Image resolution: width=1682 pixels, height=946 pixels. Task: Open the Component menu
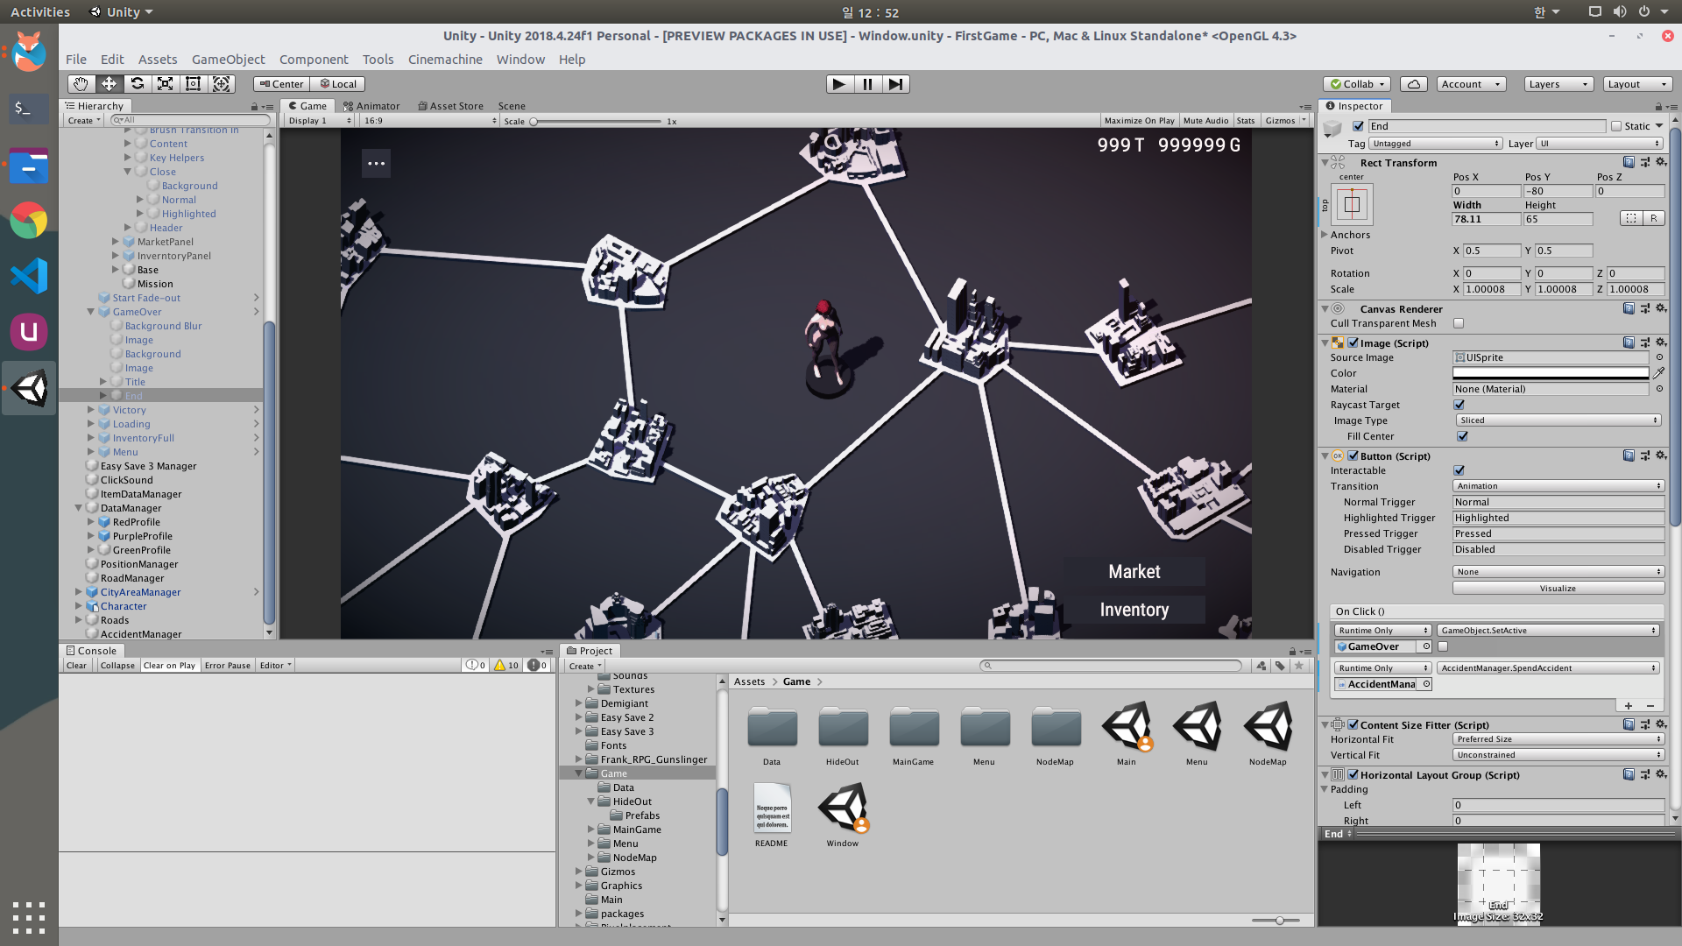[x=314, y=60]
